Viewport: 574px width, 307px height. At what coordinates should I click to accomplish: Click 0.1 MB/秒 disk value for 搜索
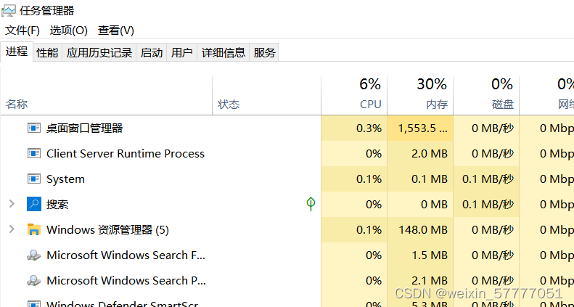(x=488, y=204)
